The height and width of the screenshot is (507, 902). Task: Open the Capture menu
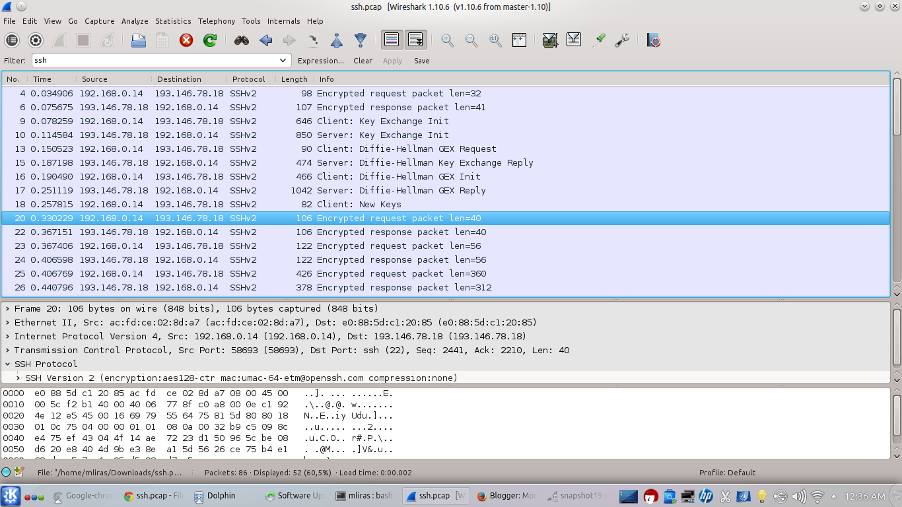(x=100, y=21)
